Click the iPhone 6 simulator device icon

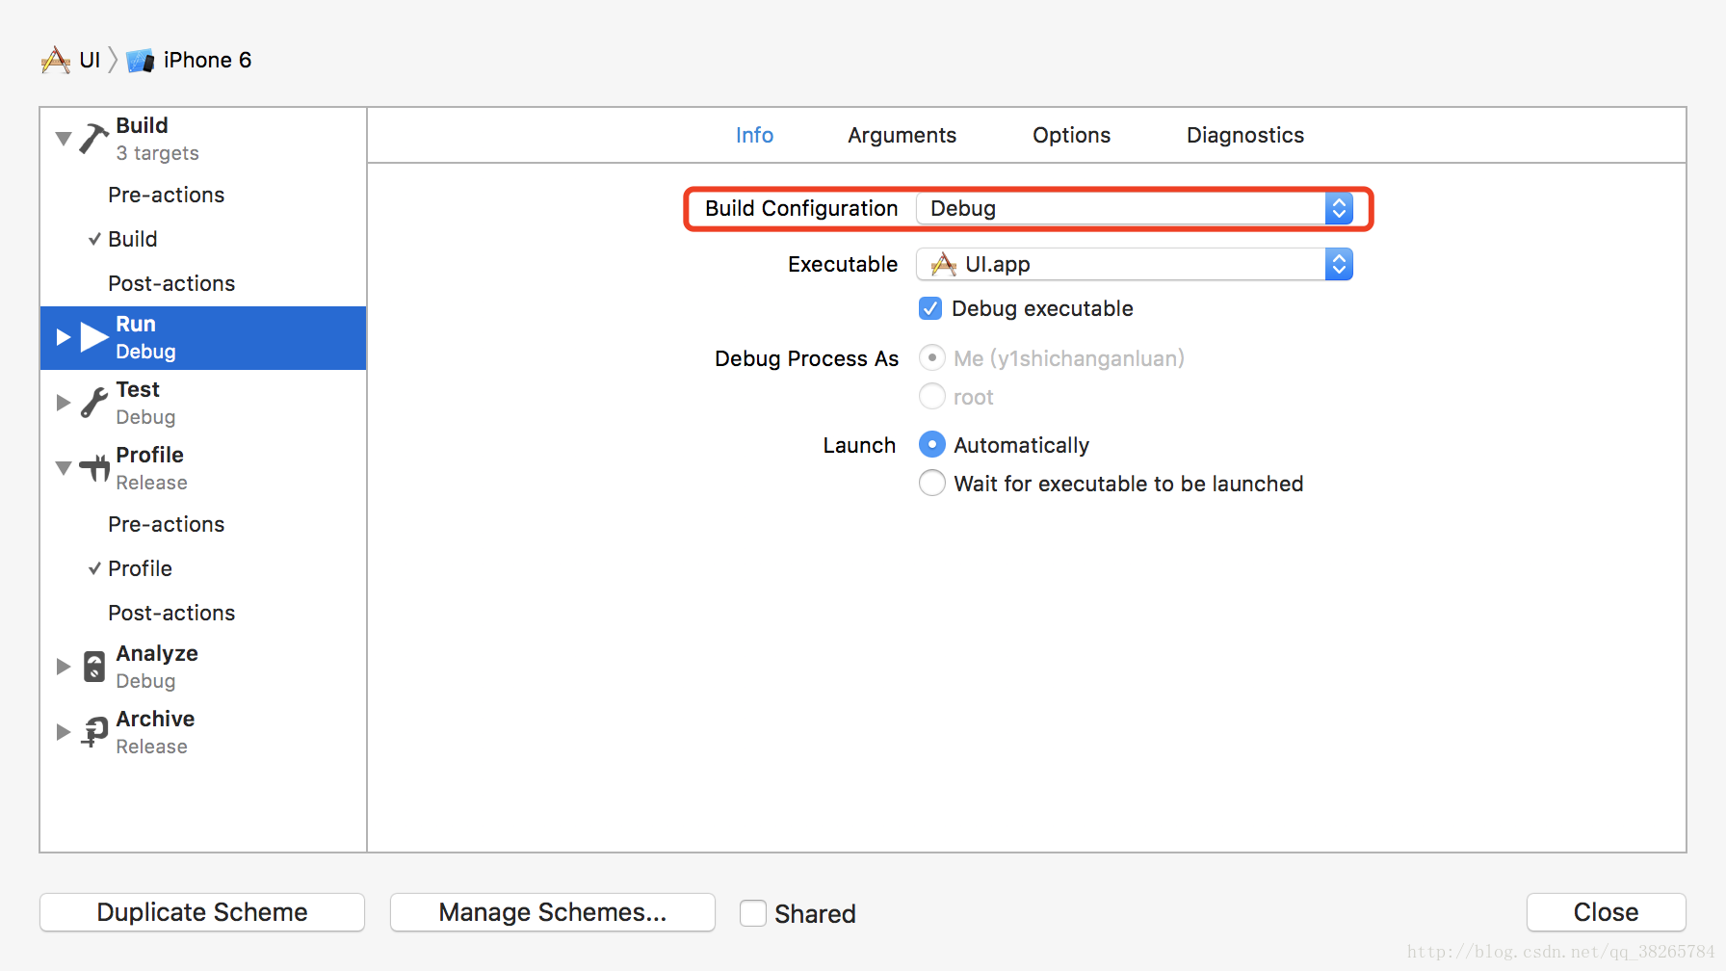pos(141,61)
